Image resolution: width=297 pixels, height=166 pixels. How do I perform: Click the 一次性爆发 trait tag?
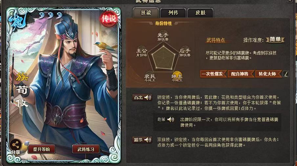(213, 74)
